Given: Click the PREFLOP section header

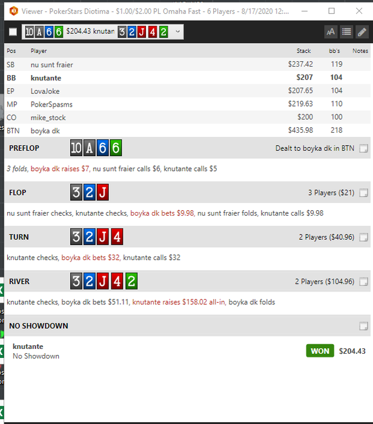Looking at the screenshot, I should pyautogui.click(x=187, y=148).
